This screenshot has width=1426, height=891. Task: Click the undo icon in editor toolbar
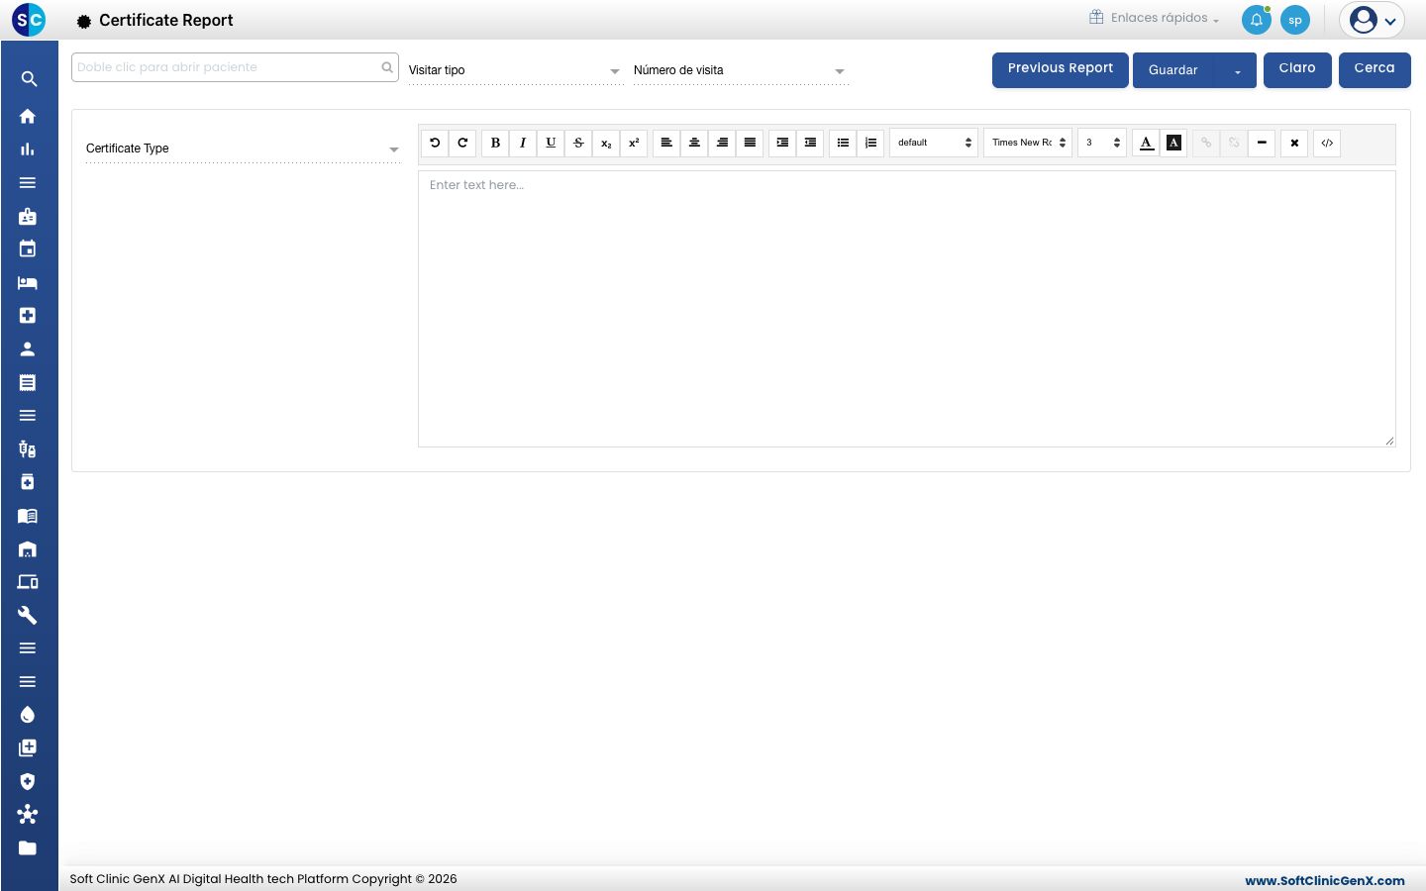coord(435,143)
